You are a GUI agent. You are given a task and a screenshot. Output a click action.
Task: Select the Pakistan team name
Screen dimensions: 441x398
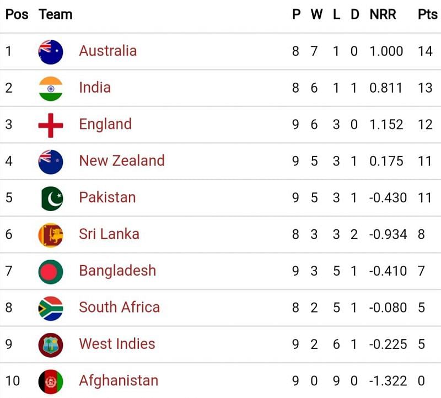pos(107,197)
